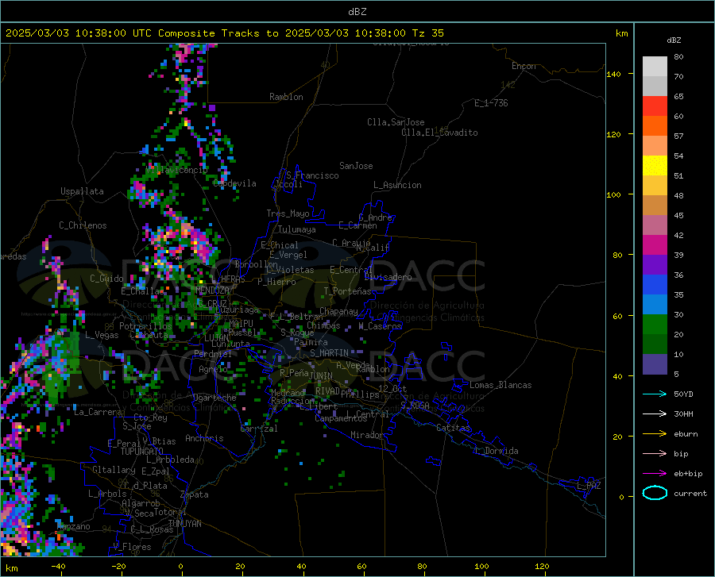Image resolution: width=715 pixels, height=577 pixels.
Task: Click the dotted yellow 51 dBZ swatch
Action: pos(655,166)
